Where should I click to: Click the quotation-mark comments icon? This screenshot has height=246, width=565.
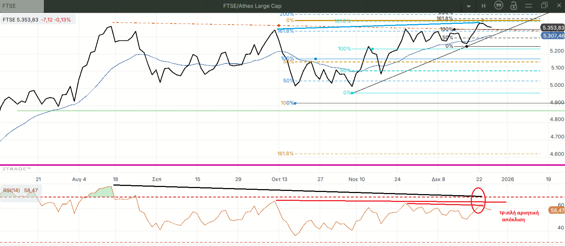point(499,6)
